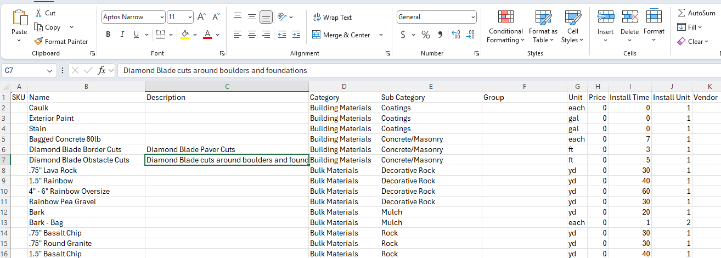Click the Cut scissors icon
Image resolution: width=721 pixels, height=258 pixels.
[x=38, y=13]
